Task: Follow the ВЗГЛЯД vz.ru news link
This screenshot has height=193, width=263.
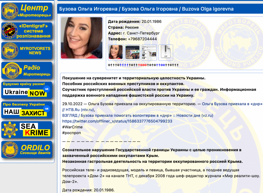Action: click(138, 115)
